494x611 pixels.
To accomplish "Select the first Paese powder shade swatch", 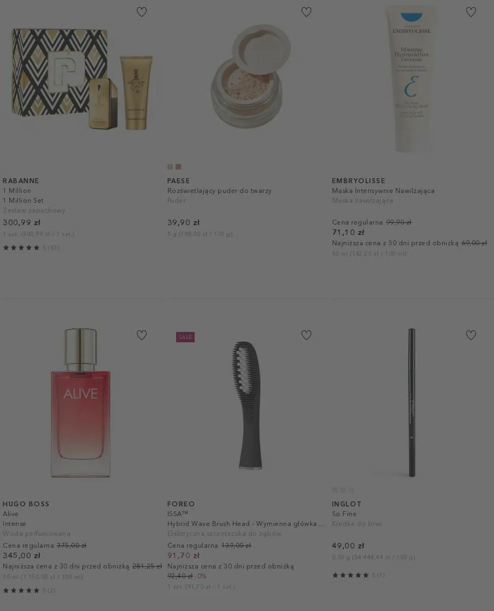I will 170,167.
